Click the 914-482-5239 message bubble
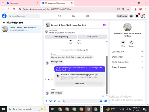This screenshot has width=149, height=112. (x=57, y=93)
